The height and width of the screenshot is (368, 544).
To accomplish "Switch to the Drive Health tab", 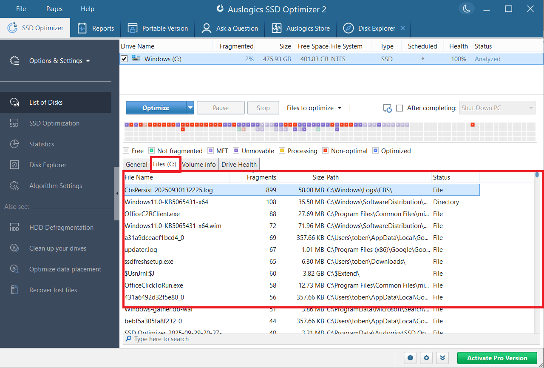I will pos(239,164).
